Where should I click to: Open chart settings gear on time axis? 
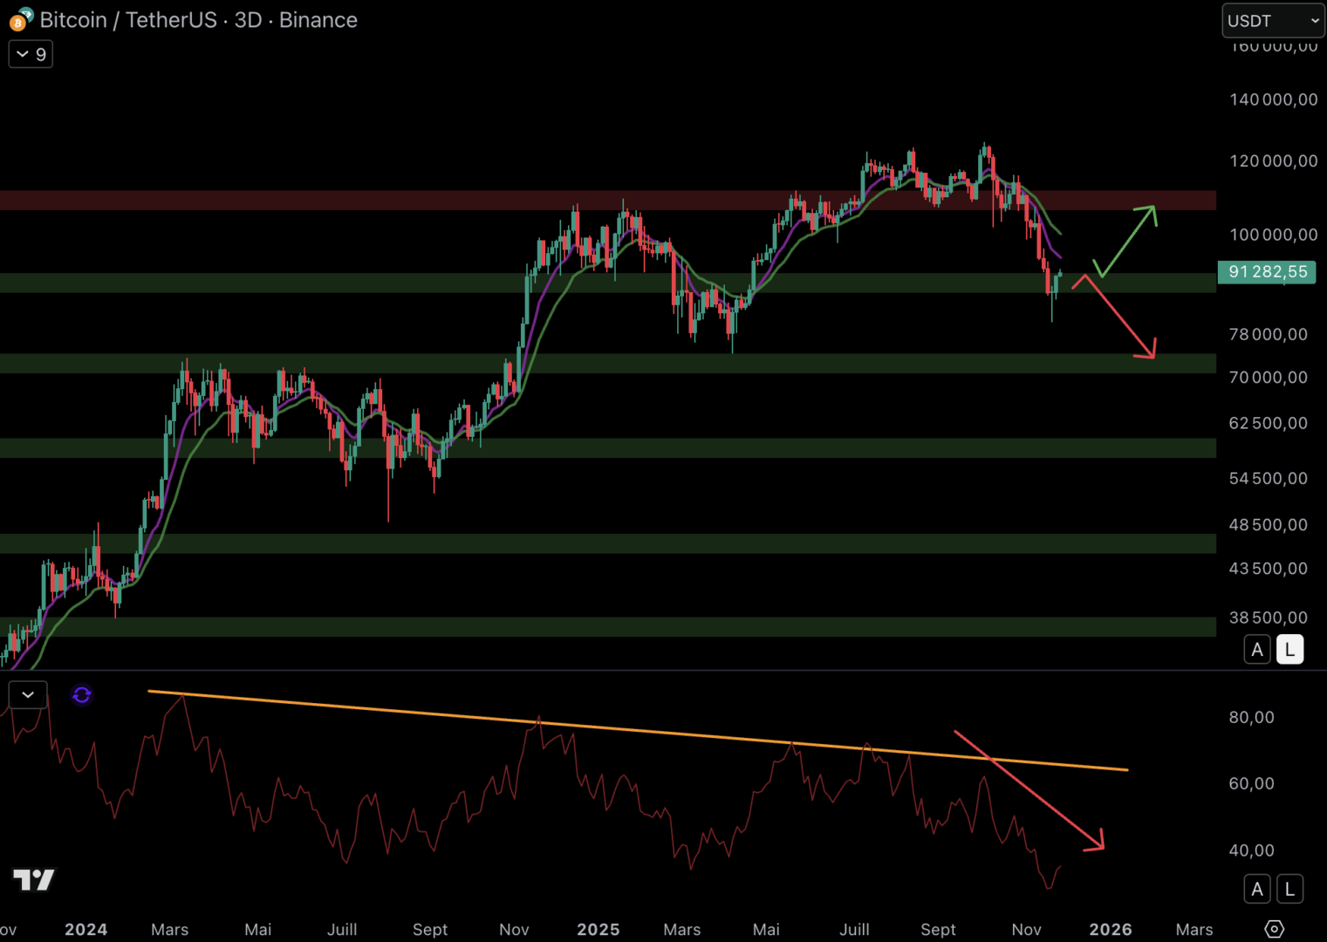1274,929
